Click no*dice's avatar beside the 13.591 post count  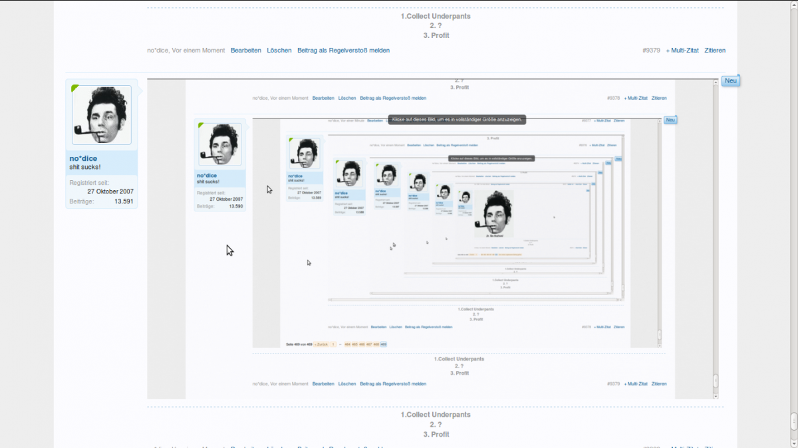coord(101,114)
